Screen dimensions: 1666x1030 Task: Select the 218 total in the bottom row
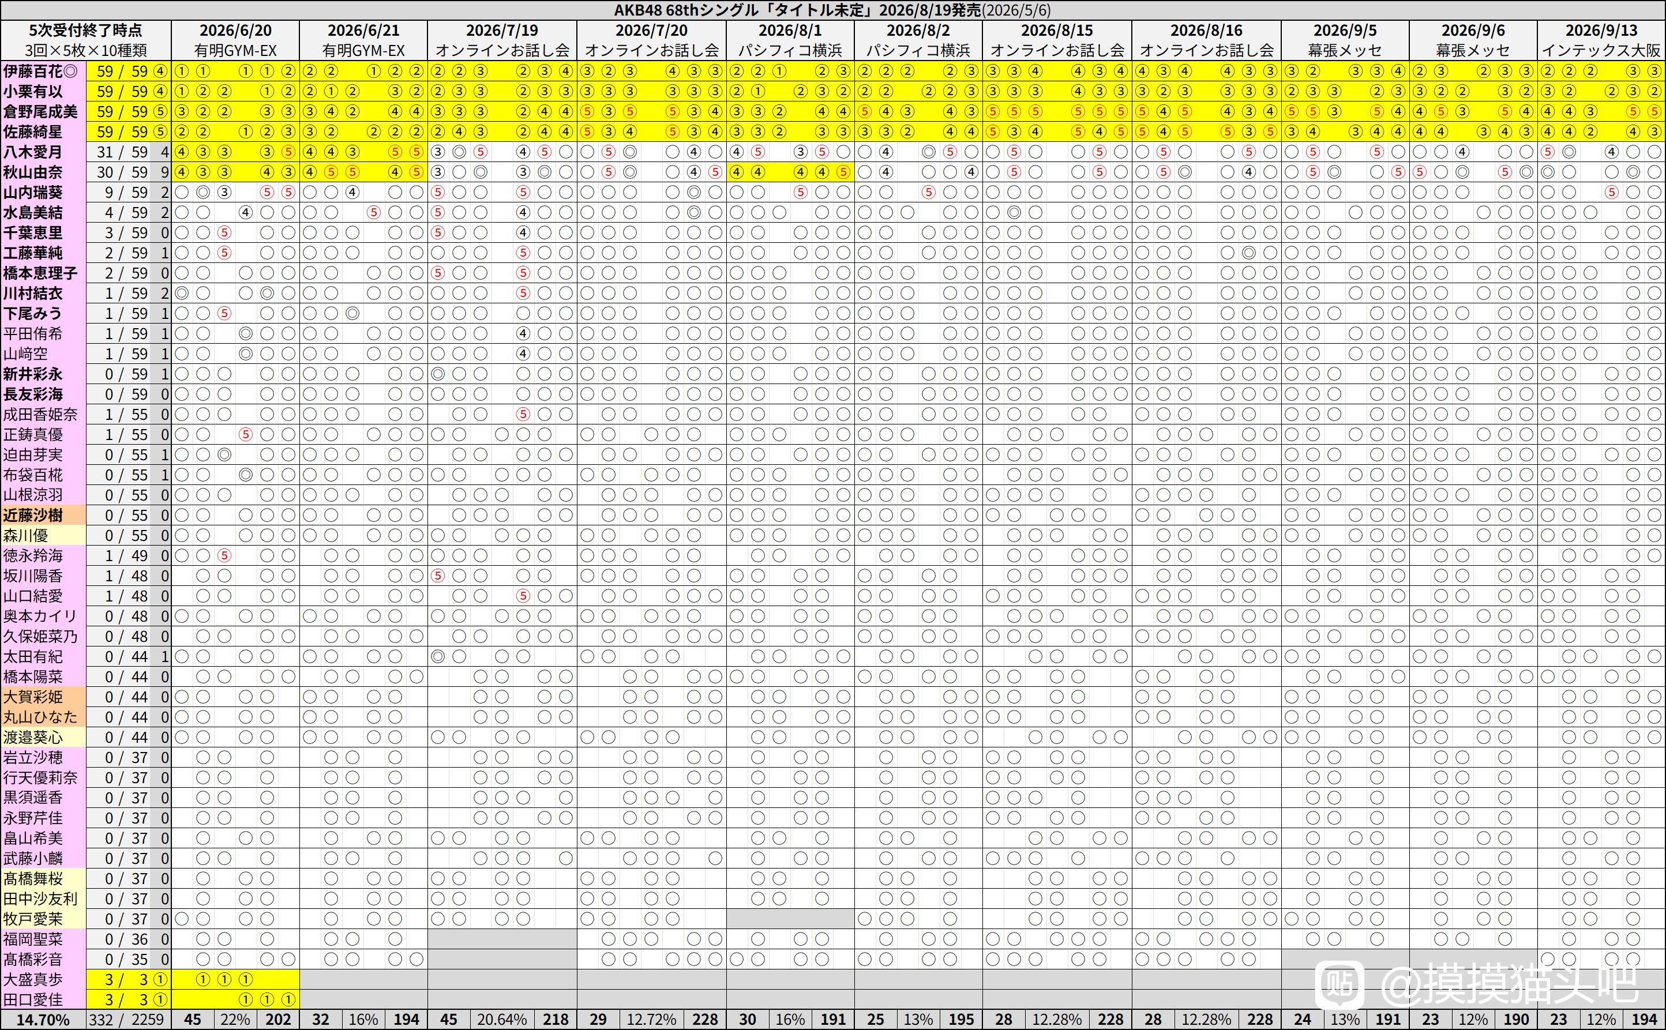(556, 1020)
